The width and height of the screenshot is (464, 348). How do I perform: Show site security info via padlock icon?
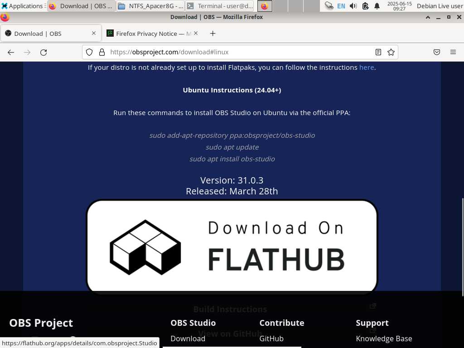coord(102,53)
